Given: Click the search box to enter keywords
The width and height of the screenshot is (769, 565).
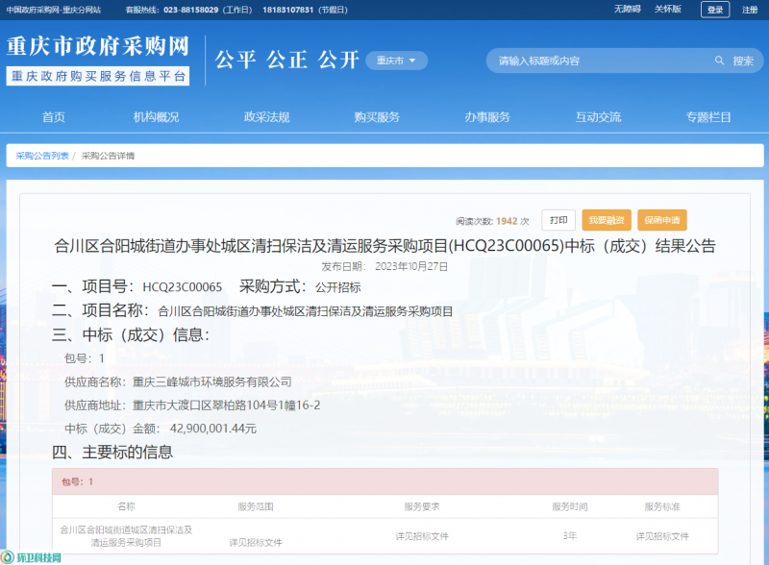Looking at the screenshot, I should (x=596, y=61).
